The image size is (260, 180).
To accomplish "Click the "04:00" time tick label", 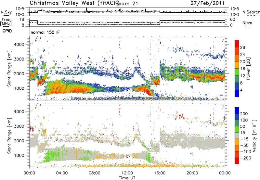I will 62,173.
